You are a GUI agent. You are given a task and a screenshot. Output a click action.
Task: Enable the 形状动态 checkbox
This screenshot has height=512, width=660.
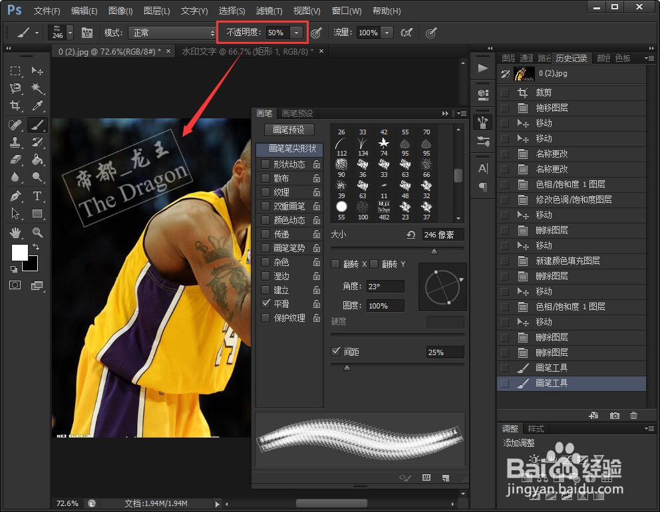coord(265,164)
